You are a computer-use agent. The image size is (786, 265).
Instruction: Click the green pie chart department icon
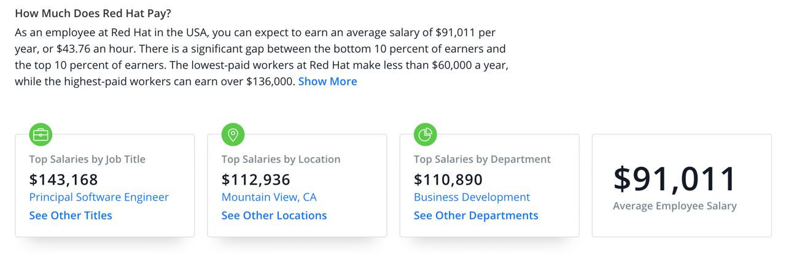pos(425,134)
